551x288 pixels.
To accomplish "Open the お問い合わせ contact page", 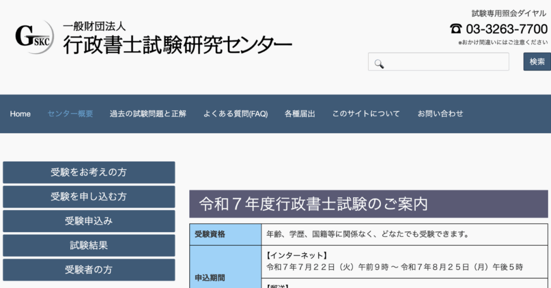I will 440,114.
